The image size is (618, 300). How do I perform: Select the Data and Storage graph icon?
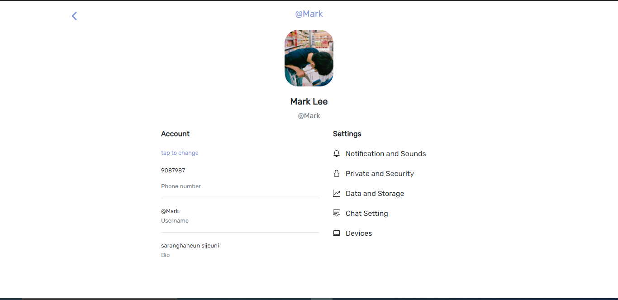[x=337, y=193]
